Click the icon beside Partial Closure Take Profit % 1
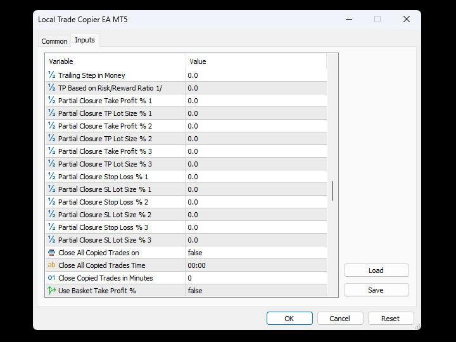The image size is (456, 342). coord(52,100)
